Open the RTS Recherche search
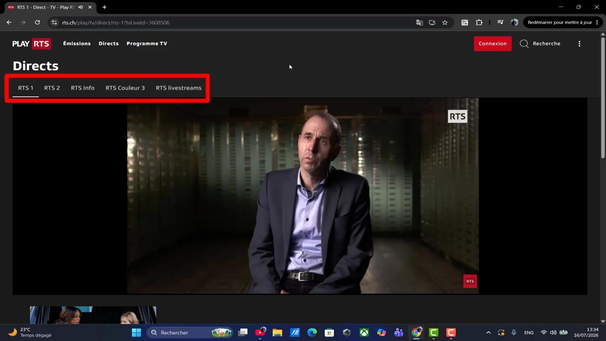The image size is (606, 341). point(540,44)
